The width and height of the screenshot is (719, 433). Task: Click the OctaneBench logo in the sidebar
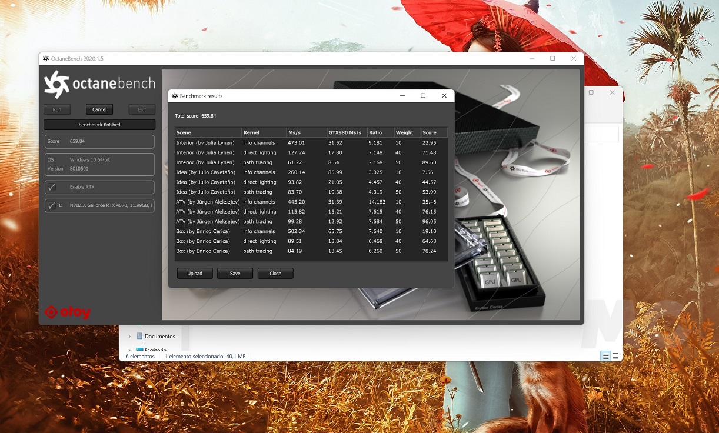pos(99,84)
